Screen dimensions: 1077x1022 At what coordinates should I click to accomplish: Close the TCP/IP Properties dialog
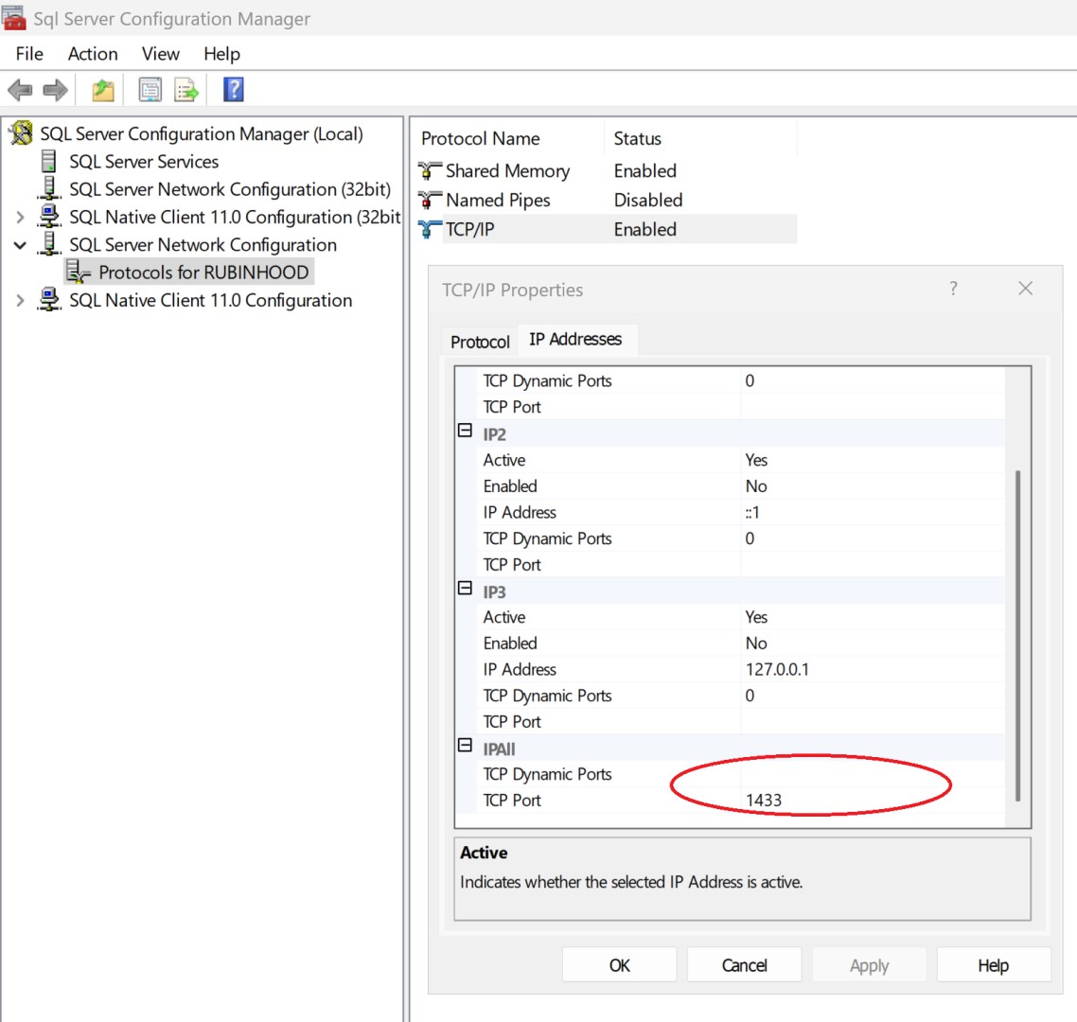tap(1026, 289)
